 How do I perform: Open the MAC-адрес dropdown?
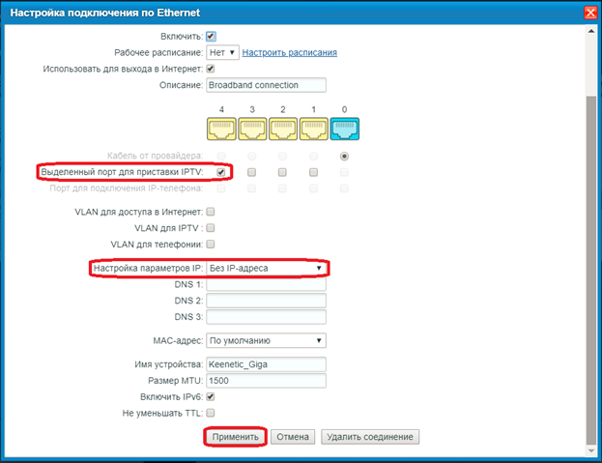click(x=267, y=340)
